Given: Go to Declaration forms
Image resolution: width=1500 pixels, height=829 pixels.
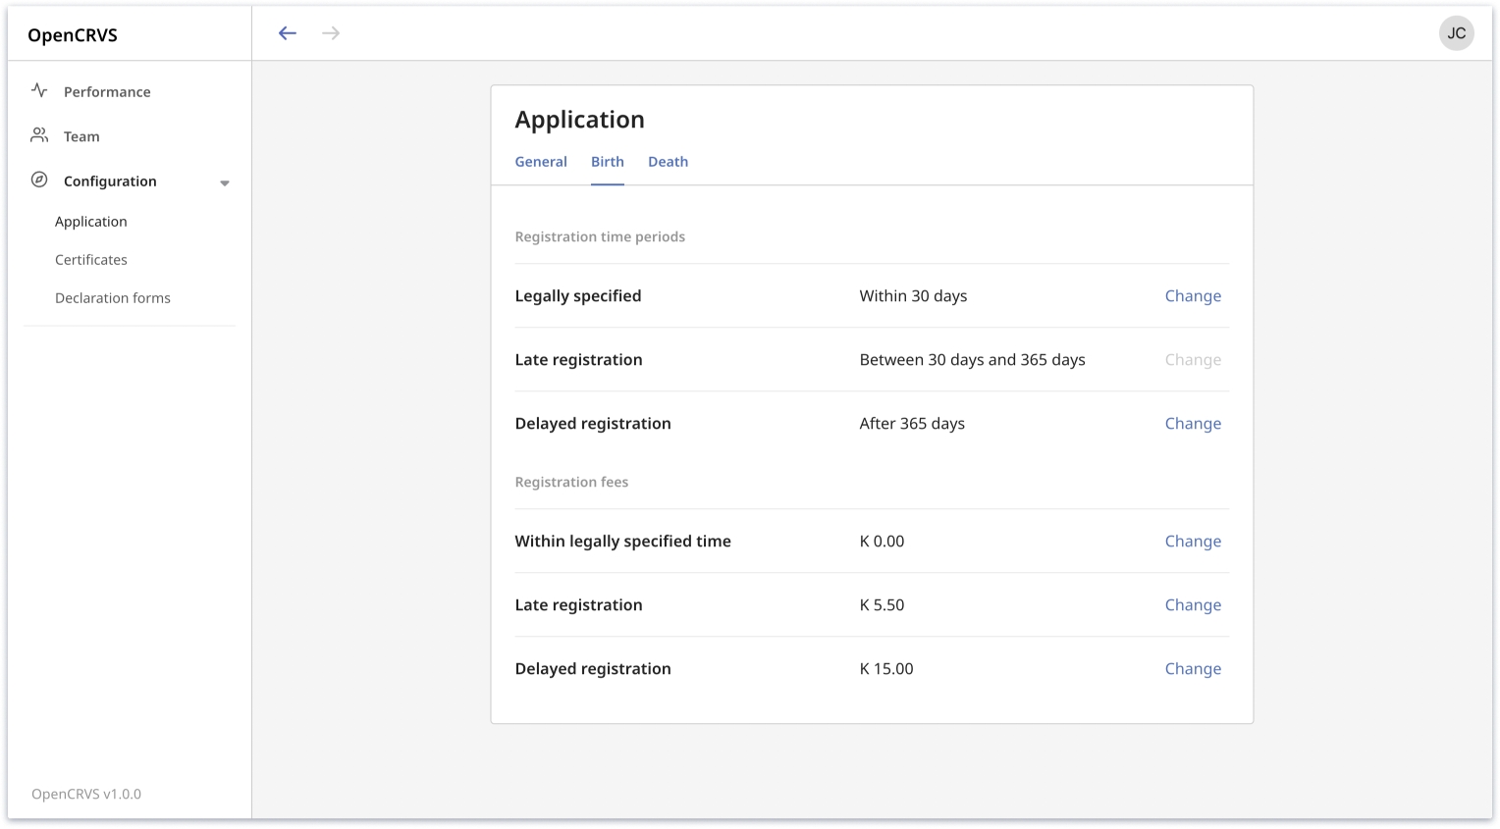Looking at the screenshot, I should click(113, 298).
